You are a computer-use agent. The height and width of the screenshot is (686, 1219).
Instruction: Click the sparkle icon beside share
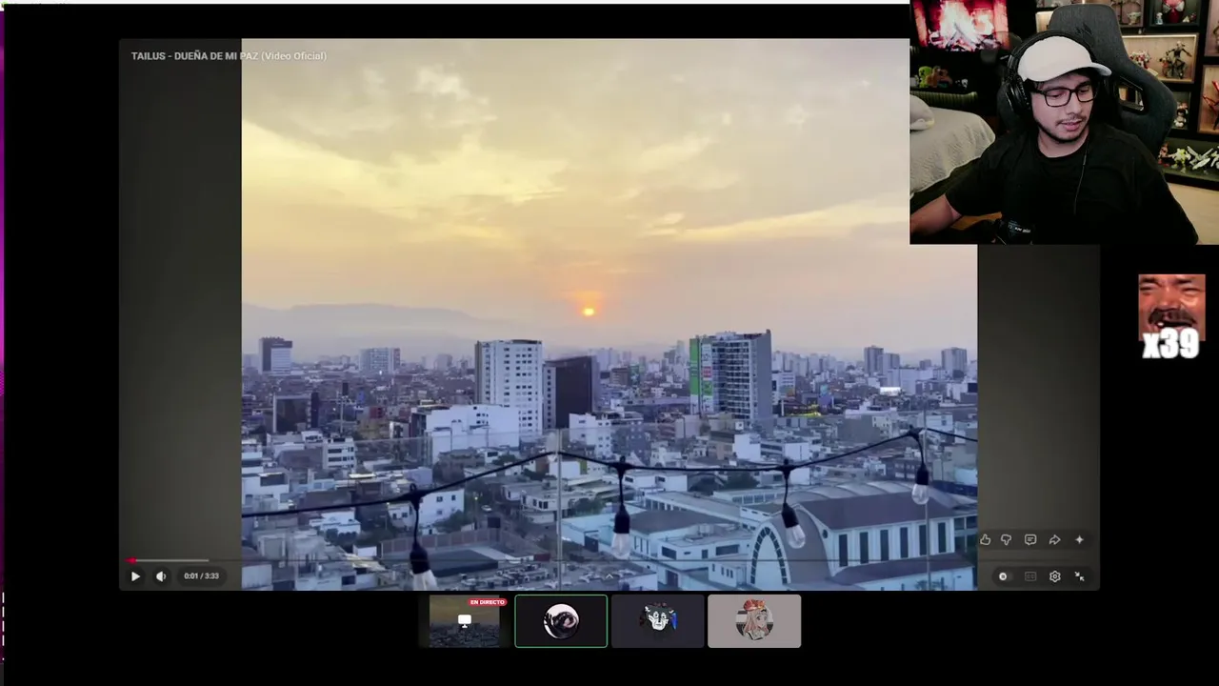tap(1079, 540)
